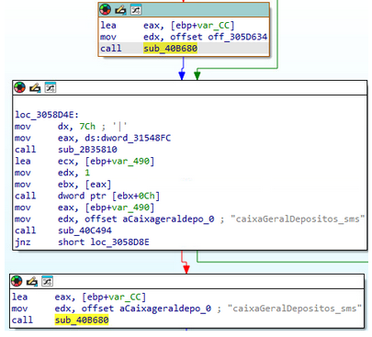This screenshot has width=372, height=337.
Task: Select the 'mov ebx, [eax]' instruction
Action: [62, 185]
